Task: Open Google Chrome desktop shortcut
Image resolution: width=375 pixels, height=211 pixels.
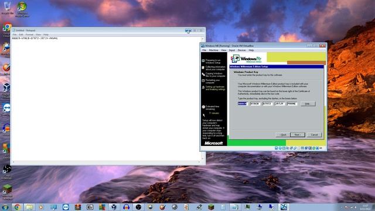Action: [x=6, y=30]
